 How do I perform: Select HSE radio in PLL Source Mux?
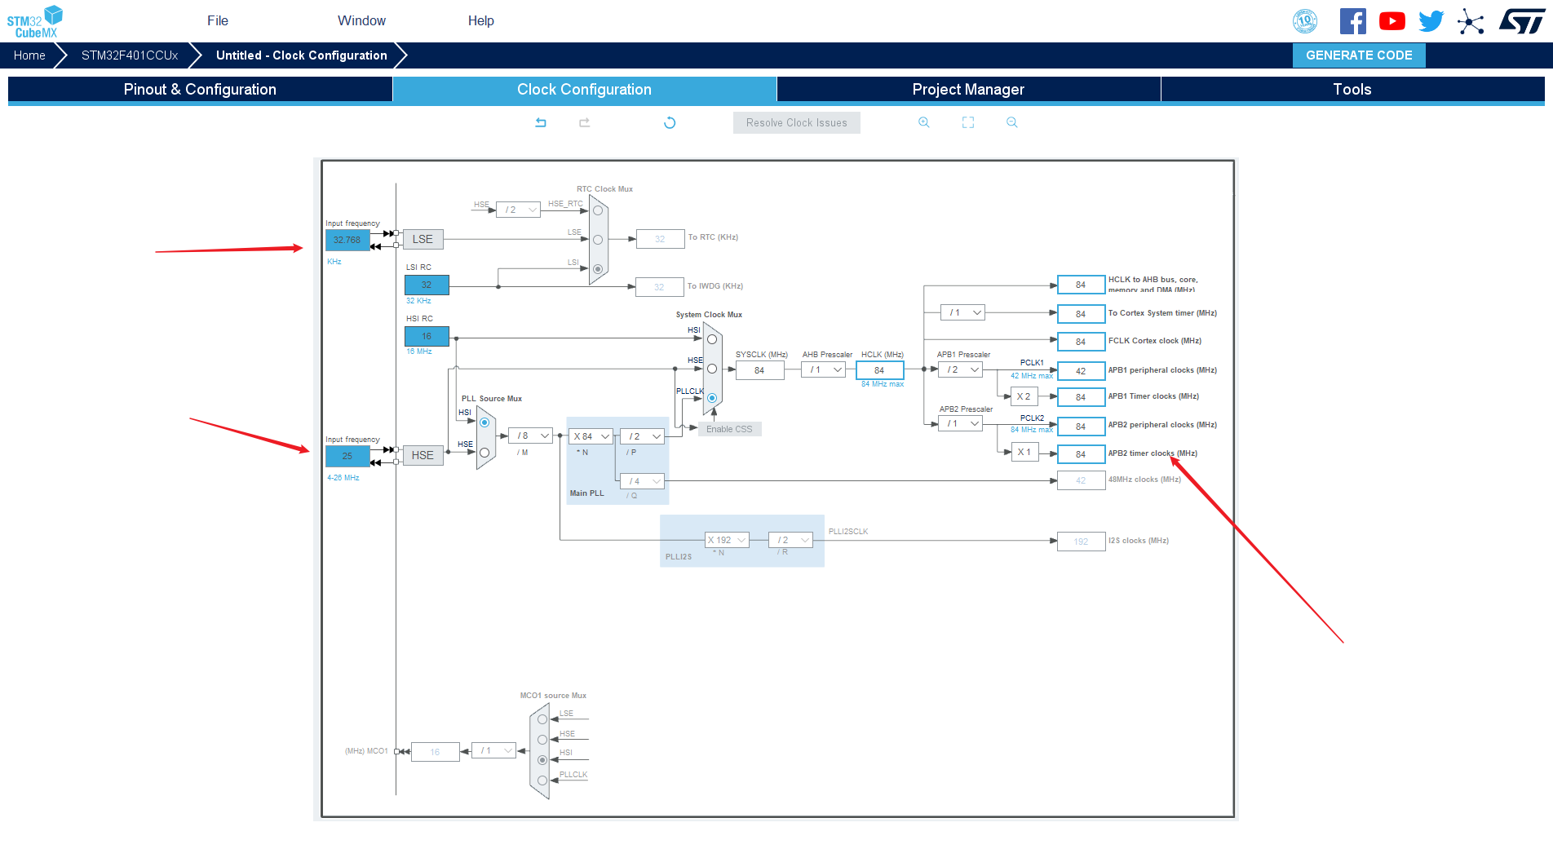(x=484, y=453)
